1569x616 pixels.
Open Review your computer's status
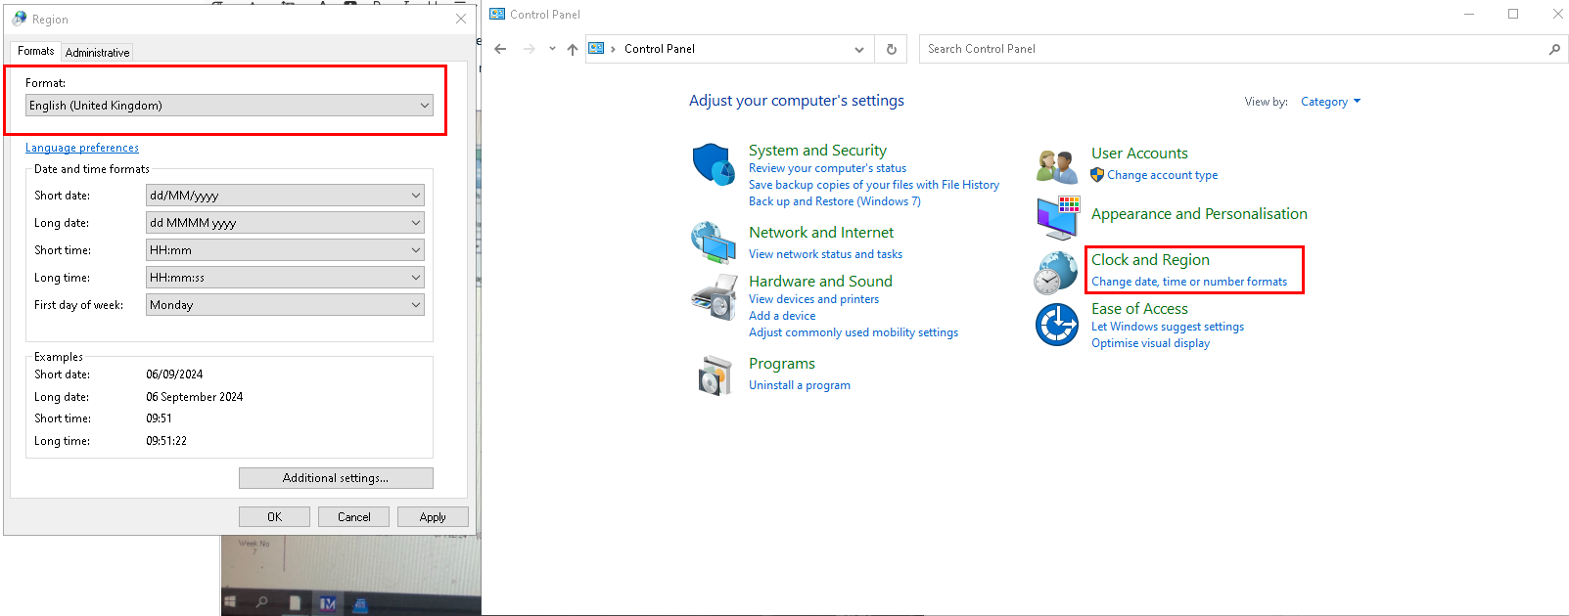coord(827,168)
